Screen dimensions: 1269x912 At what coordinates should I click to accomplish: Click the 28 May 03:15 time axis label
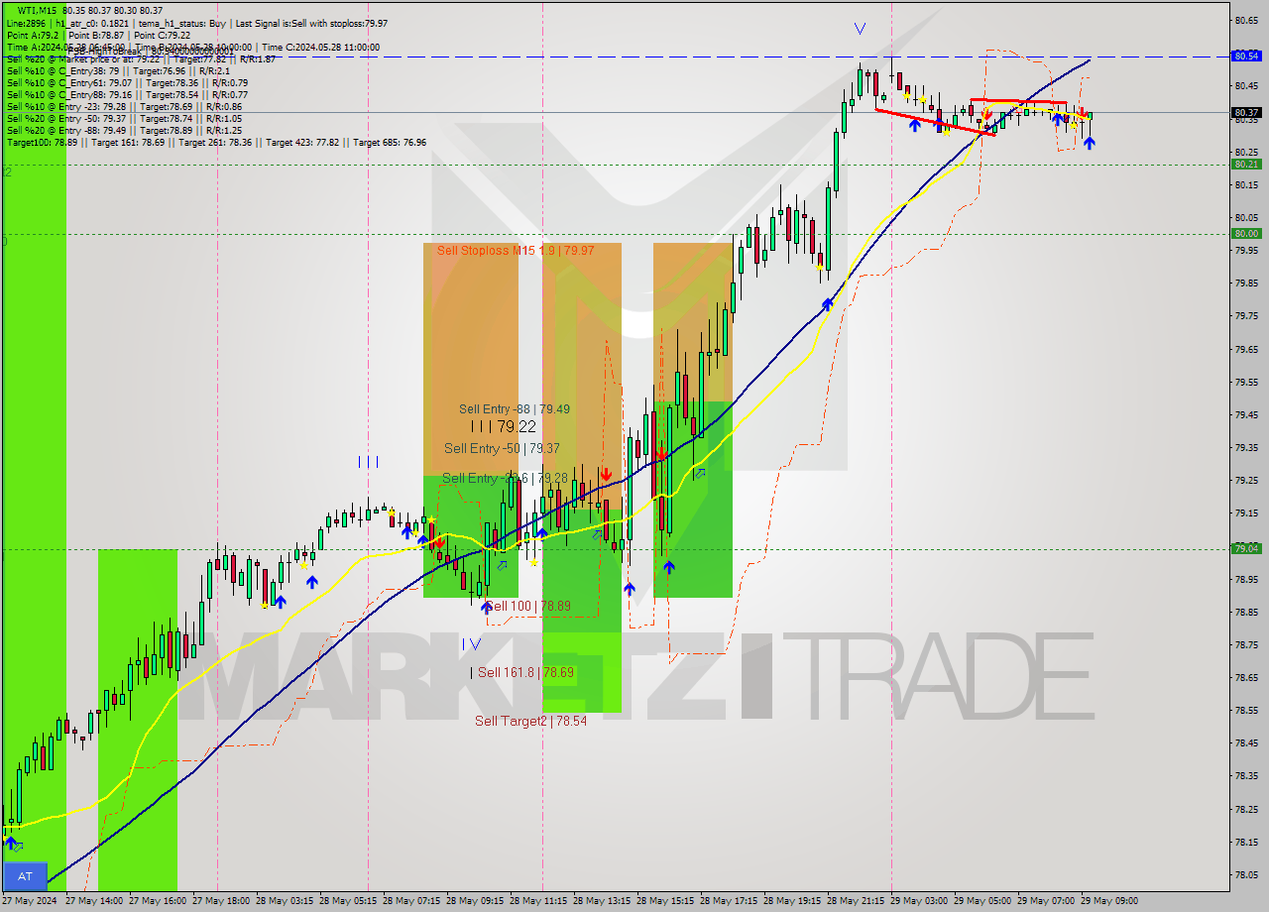pyautogui.click(x=284, y=901)
